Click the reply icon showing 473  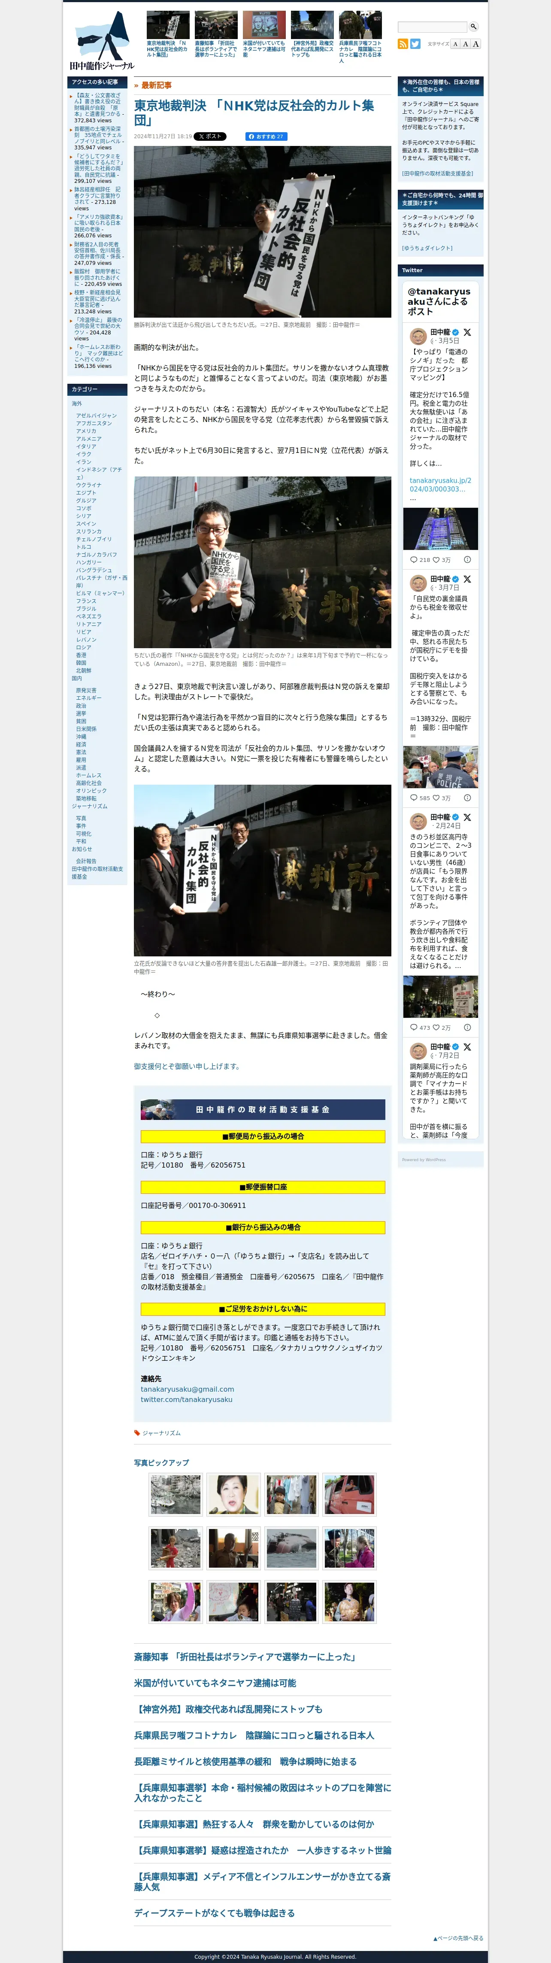coord(414,1027)
